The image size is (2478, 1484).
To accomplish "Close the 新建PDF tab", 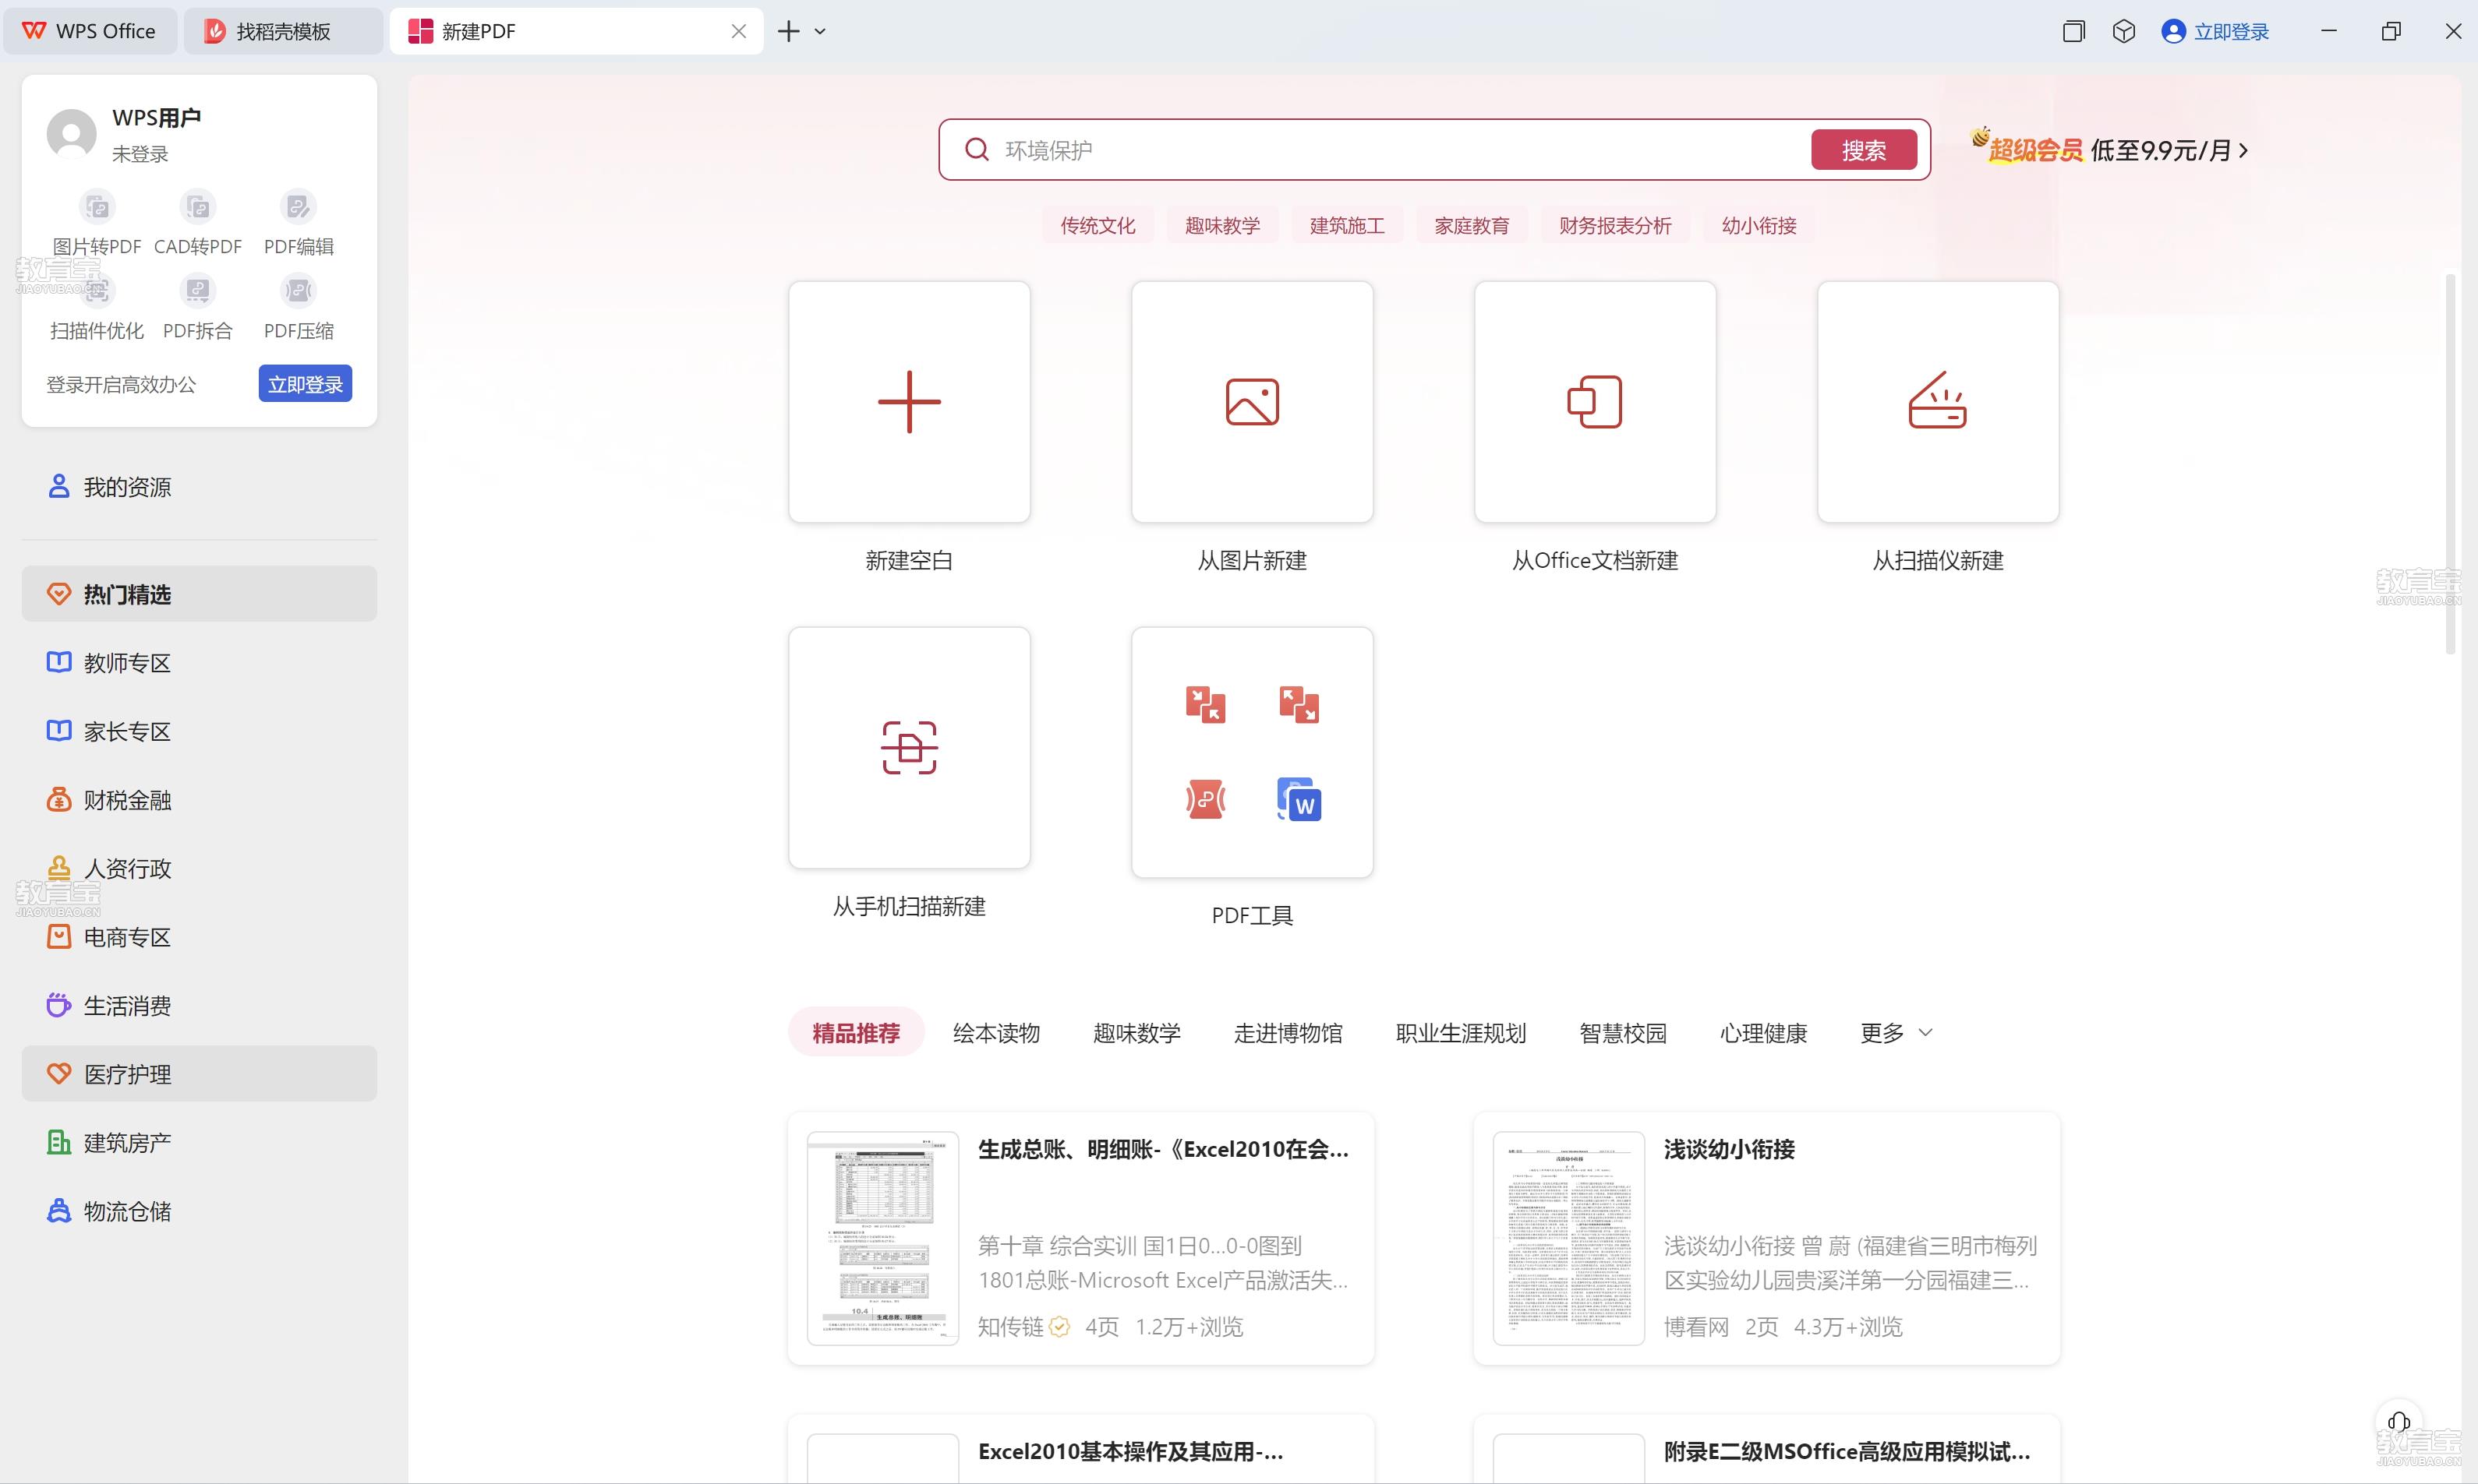I will point(738,31).
